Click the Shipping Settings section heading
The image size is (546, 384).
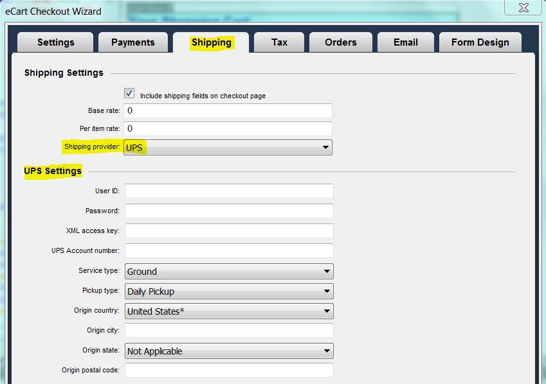coord(64,73)
